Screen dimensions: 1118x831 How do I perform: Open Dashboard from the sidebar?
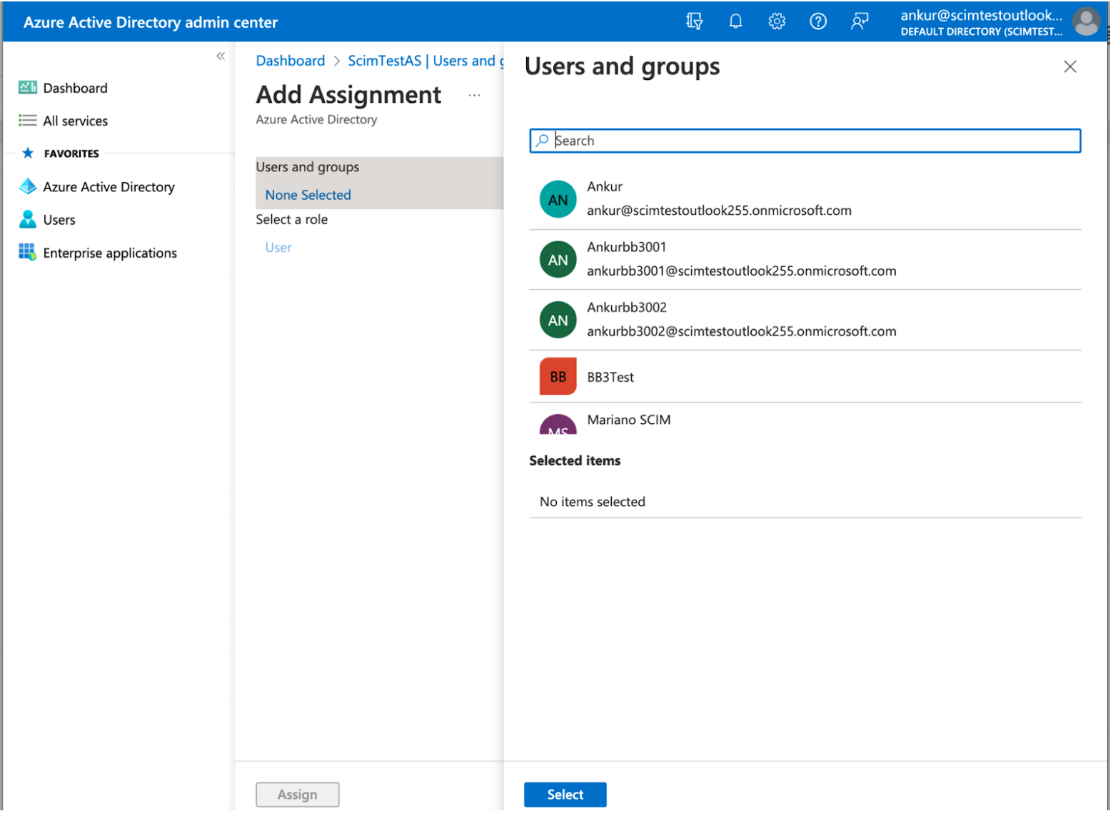(x=76, y=89)
